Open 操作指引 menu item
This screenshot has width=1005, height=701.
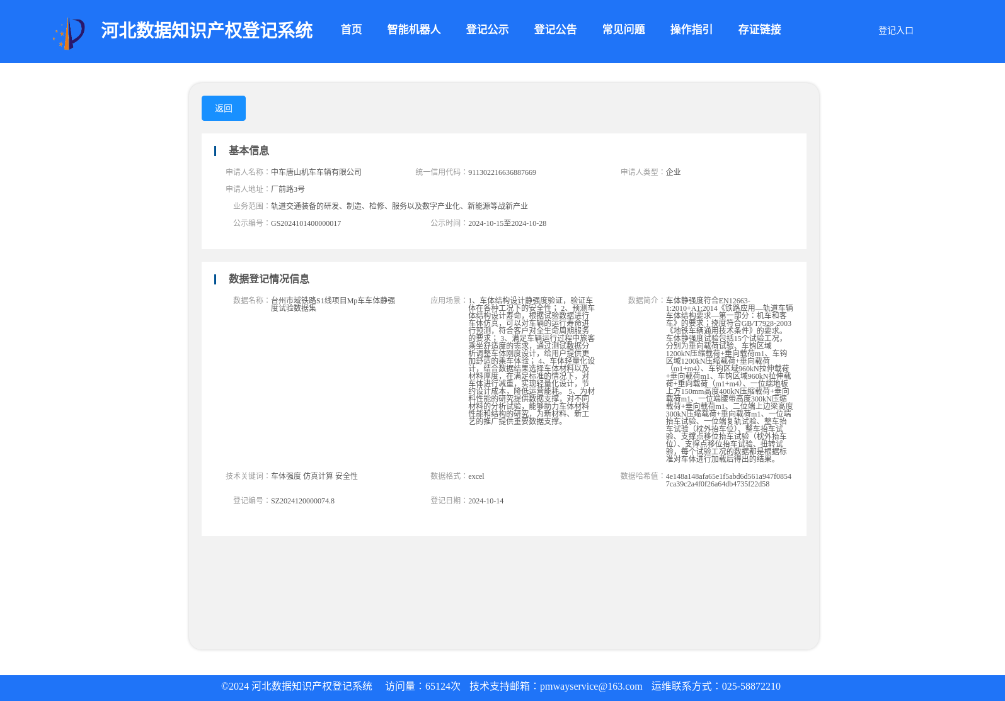[691, 30]
